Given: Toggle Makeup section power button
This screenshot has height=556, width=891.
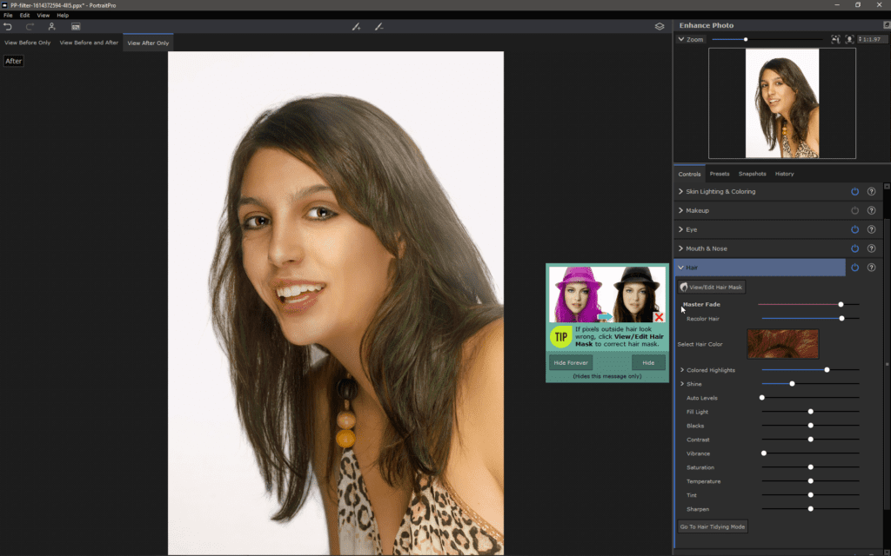Looking at the screenshot, I should click(854, 210).
